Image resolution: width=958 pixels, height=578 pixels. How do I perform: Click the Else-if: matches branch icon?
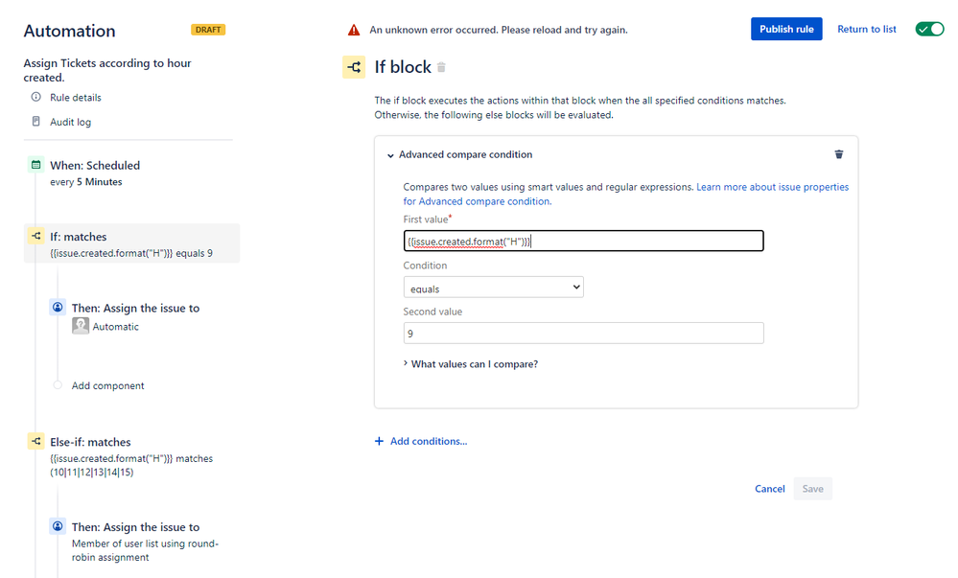click(x=36, y=442)
